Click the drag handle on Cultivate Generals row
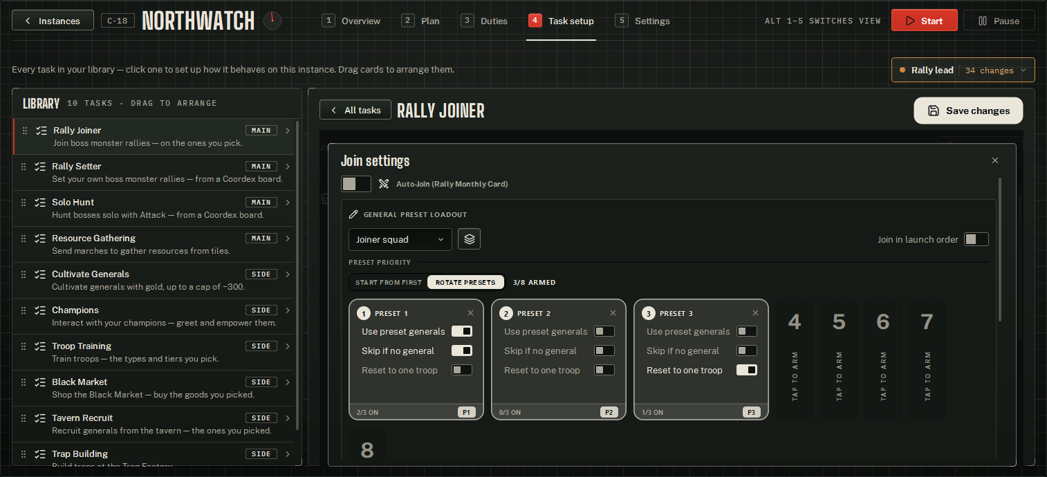Screen dimensions: 1047x477 tap(24, 274)
